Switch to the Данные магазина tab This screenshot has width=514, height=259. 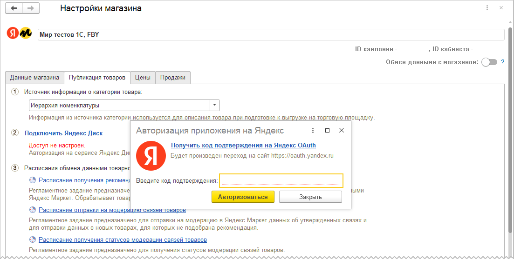[34, 78]
